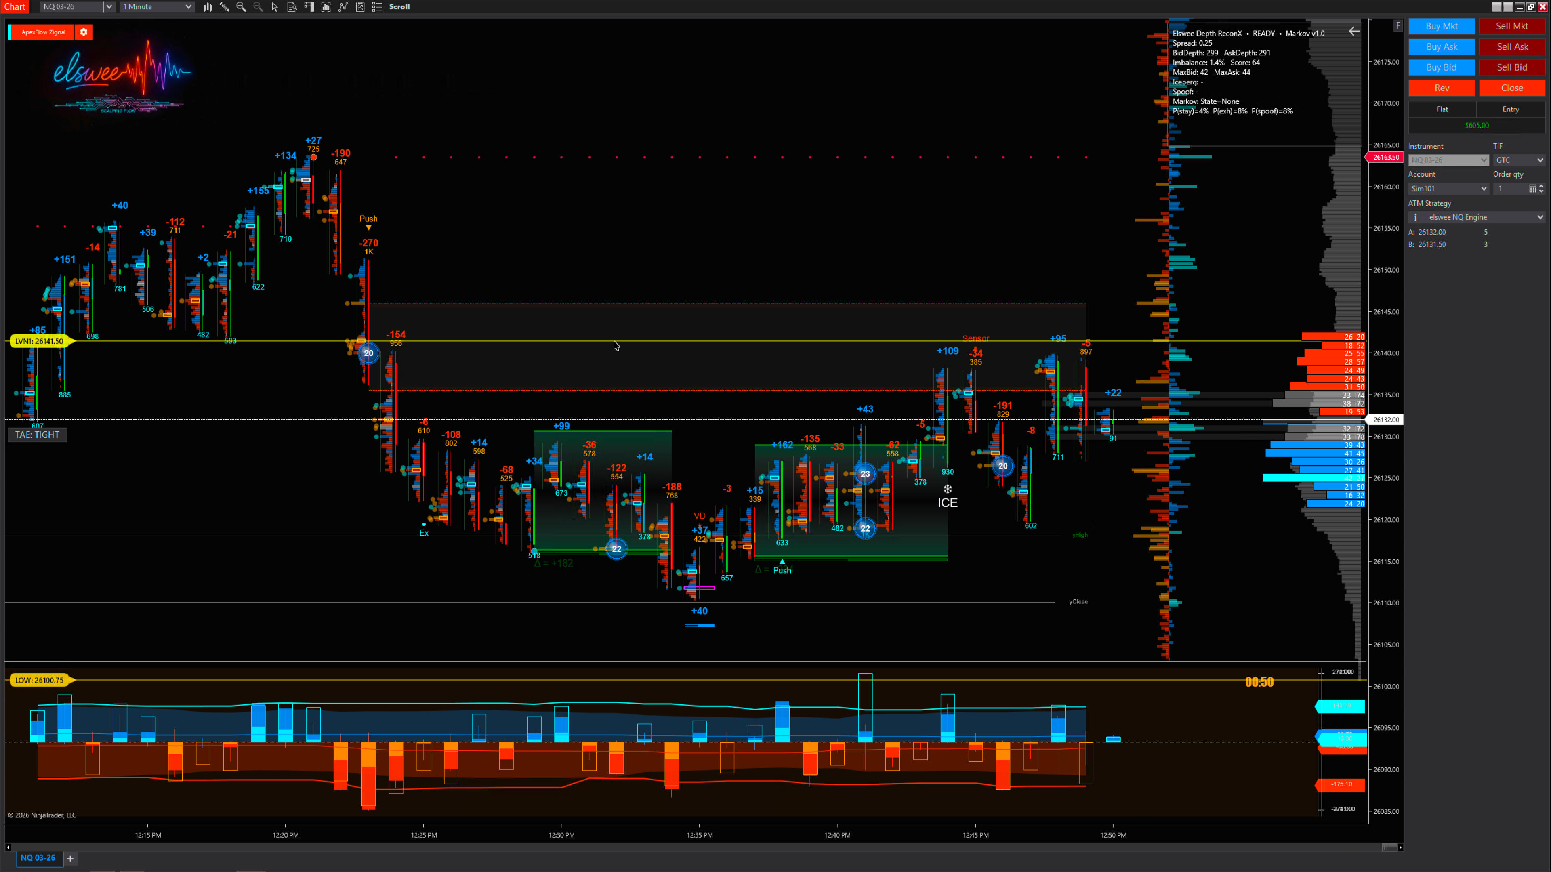
Task: Select the NQ 03-26 bottom tab
Action: (38, 857)
